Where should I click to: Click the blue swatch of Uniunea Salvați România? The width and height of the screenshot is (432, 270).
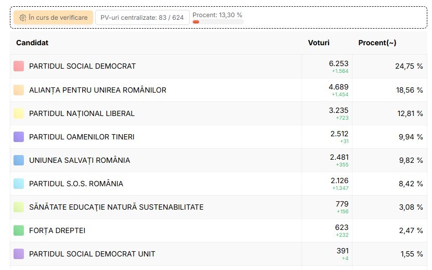click(x=19, y=160)
